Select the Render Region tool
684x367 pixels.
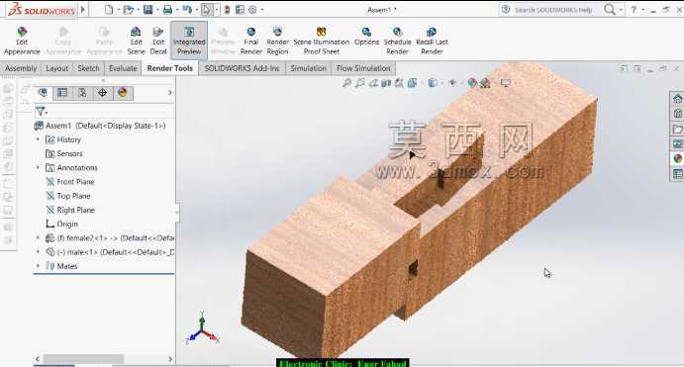pyautogui.click(x=277, y=41)
